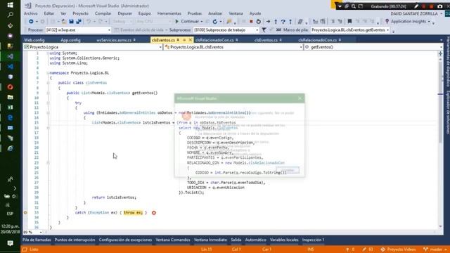Click the show next statement arrow icon
The height and width of the screenshot is (253, 450).
click(x=268, y=22)
